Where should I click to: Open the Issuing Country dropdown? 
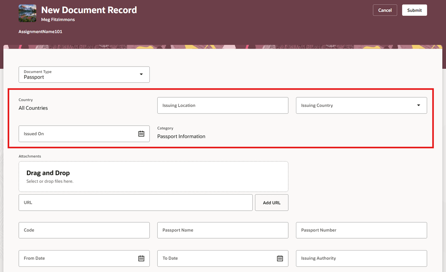click(x=418, y=105)
